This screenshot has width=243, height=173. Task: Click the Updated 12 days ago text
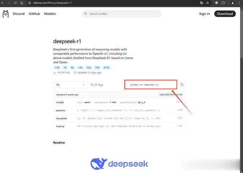[x=90, y=72]
